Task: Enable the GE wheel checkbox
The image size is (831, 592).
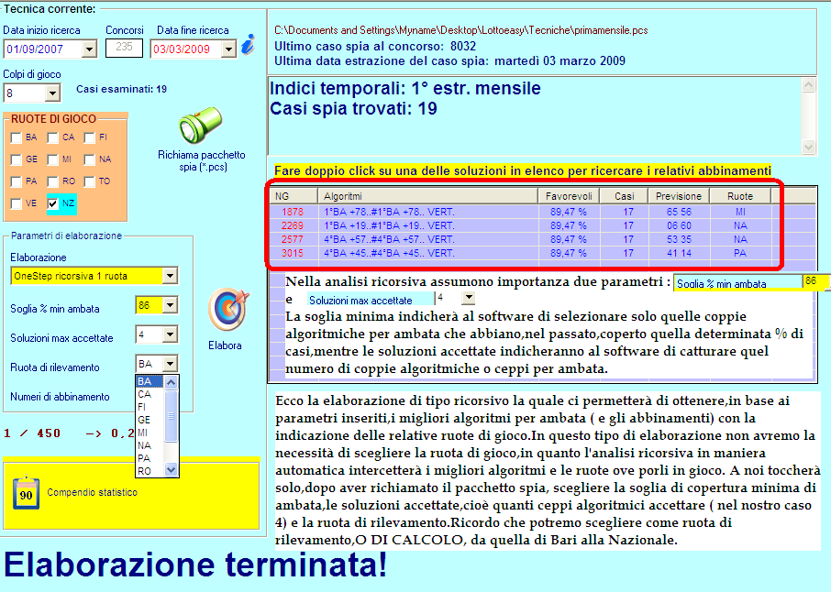Action: coord(16,160)
